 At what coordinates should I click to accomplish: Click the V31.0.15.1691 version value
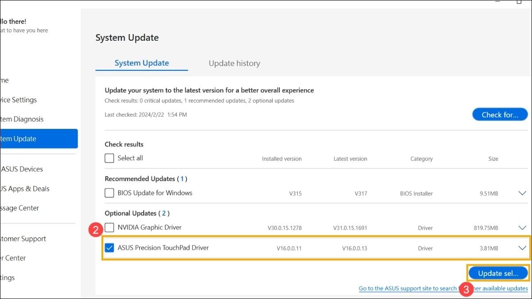(x=350, y=228)
